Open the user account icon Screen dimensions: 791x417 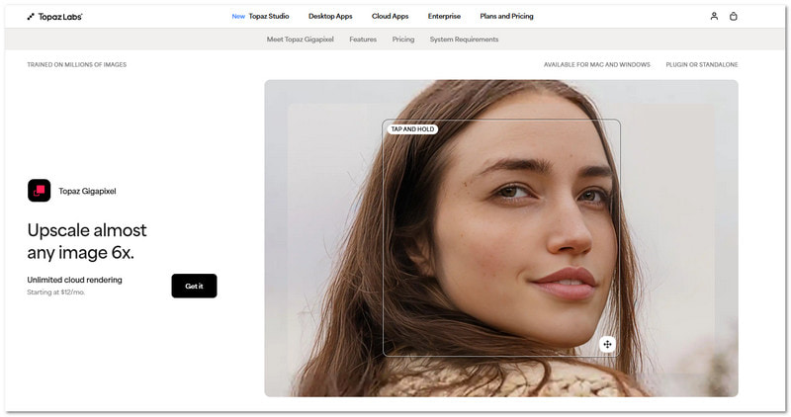[x=714, y=17]
